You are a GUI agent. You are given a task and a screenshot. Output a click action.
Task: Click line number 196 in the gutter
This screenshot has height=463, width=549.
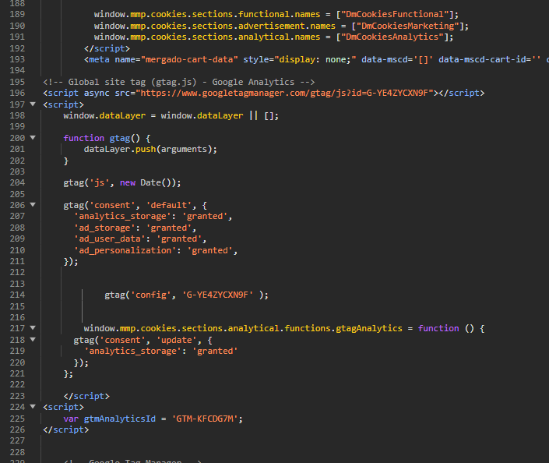pyautogui.click(x=17, y=93)
